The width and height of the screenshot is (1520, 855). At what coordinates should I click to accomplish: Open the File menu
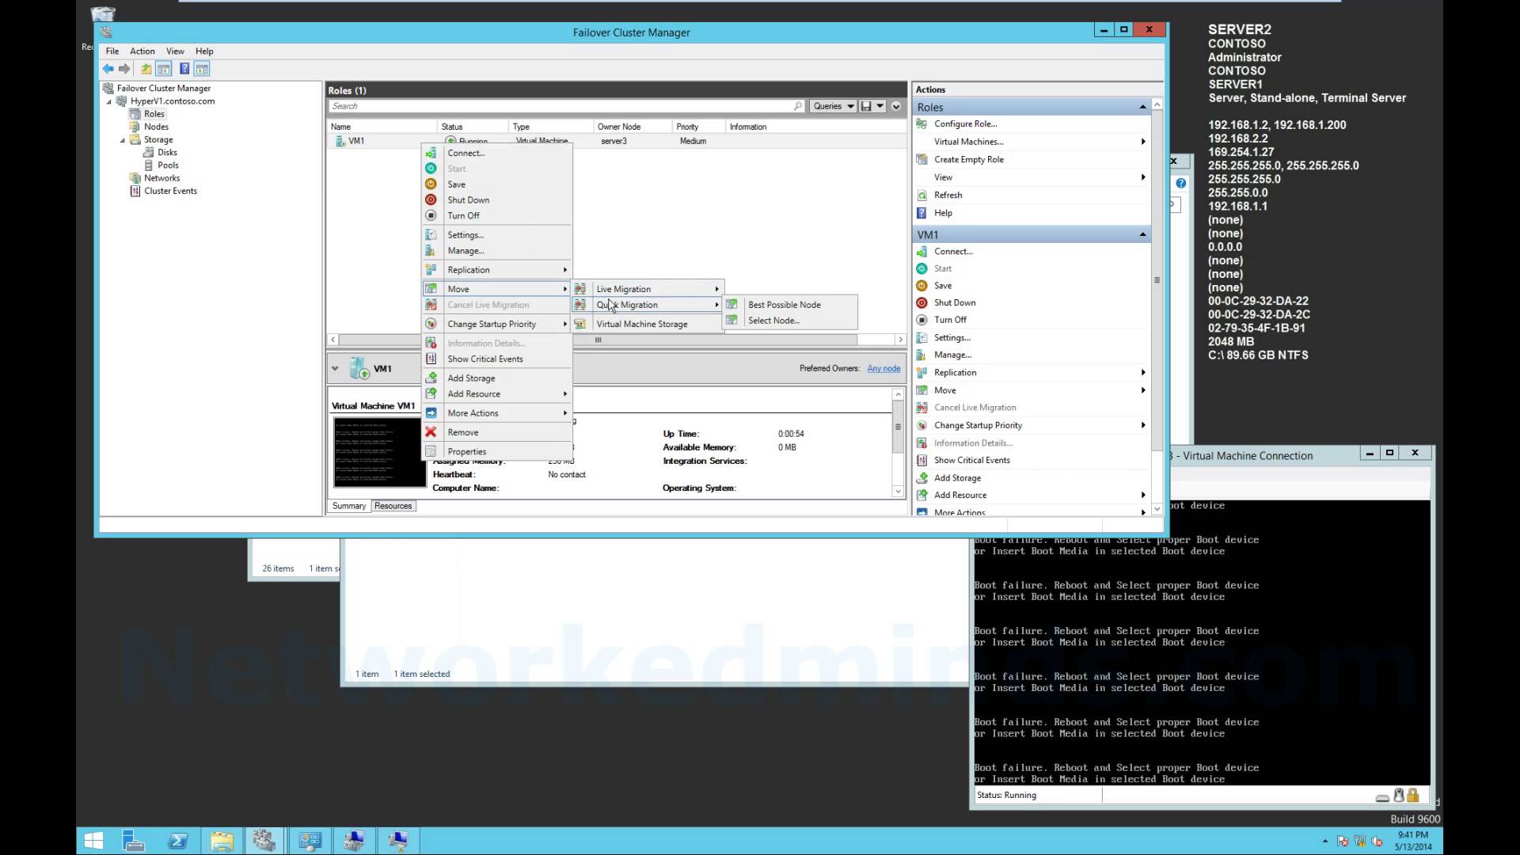pyautogui.click(x=112, y=51)
